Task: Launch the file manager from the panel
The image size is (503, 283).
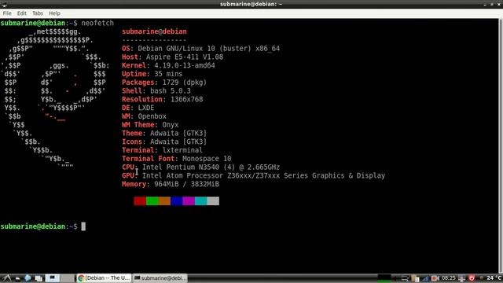Action: click(x=17, y=278)
